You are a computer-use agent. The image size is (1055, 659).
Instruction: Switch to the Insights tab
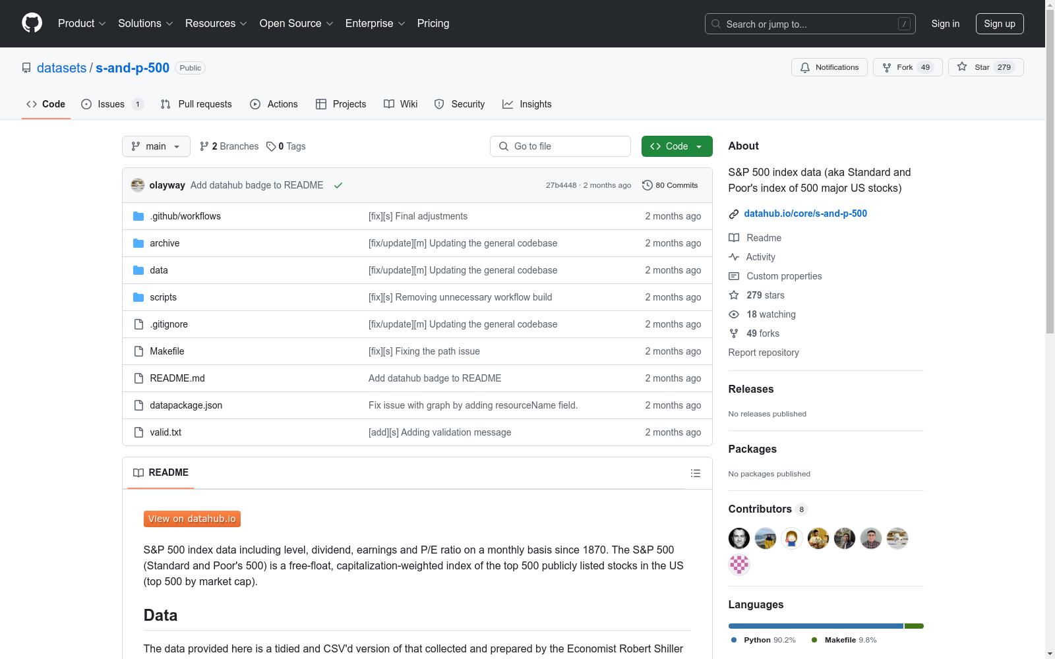point(527,104)
